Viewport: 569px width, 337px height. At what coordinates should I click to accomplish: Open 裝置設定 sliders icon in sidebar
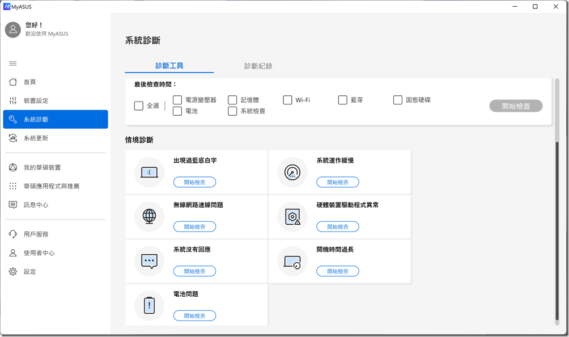pos(13,100)
